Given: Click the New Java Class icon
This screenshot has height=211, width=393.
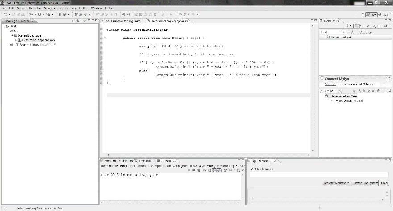Looking at the screenshot, I should tap(65, 14).
